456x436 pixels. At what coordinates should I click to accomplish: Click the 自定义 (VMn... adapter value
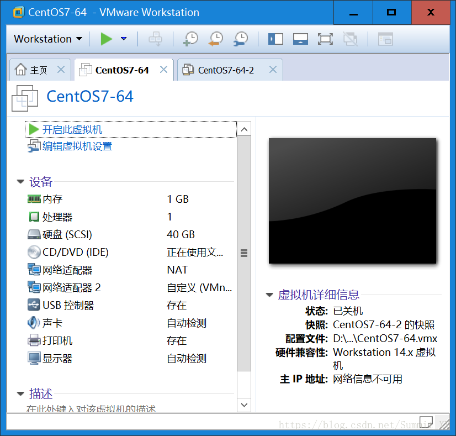click(199, 287)
